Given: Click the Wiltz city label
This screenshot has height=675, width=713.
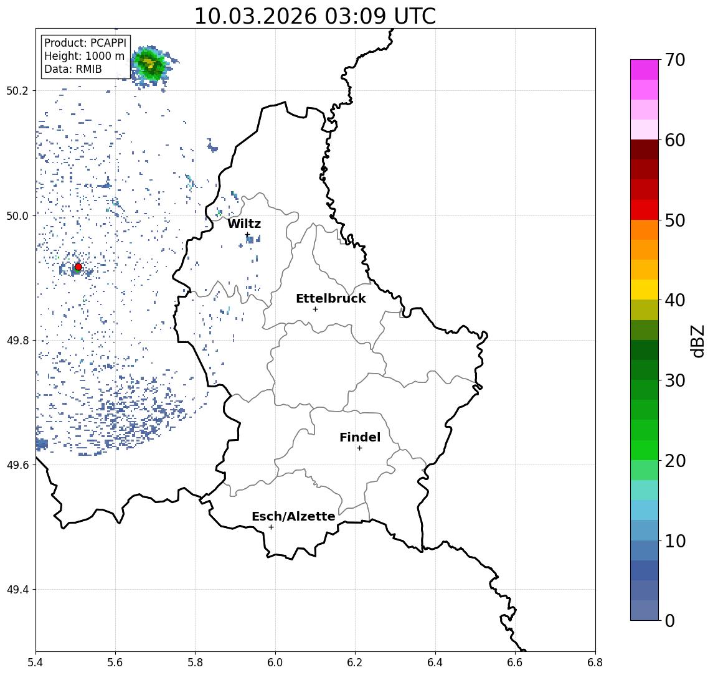Looking at the screenshot, I should [x=244, y=224].
